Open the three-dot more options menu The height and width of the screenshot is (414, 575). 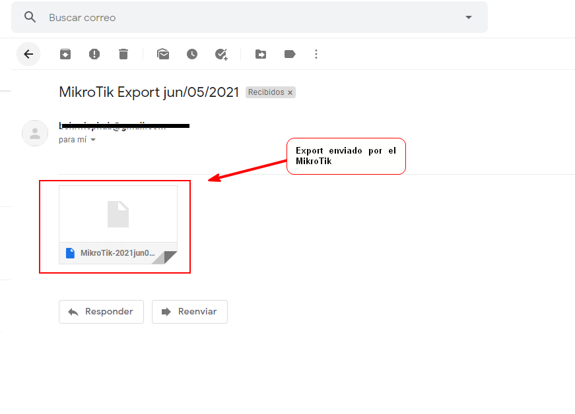click(316, 54)
